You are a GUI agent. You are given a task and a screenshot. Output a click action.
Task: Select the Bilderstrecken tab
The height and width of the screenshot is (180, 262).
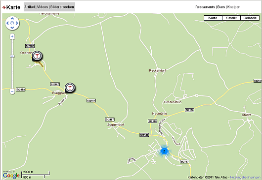(x=62, y=7)
